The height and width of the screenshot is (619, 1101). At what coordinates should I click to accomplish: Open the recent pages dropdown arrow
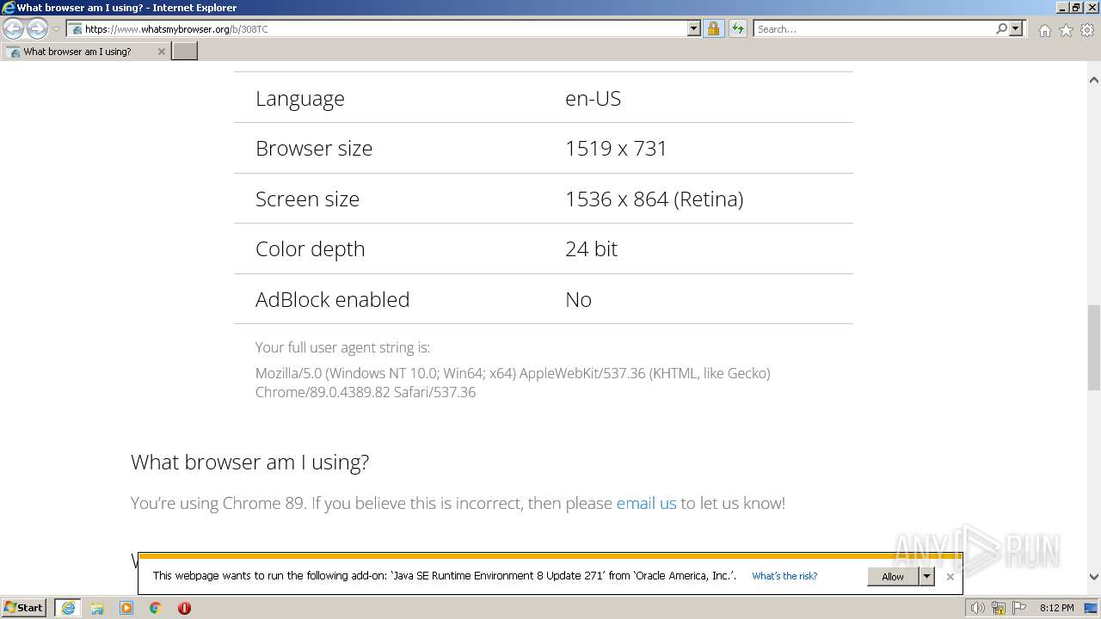56,29
